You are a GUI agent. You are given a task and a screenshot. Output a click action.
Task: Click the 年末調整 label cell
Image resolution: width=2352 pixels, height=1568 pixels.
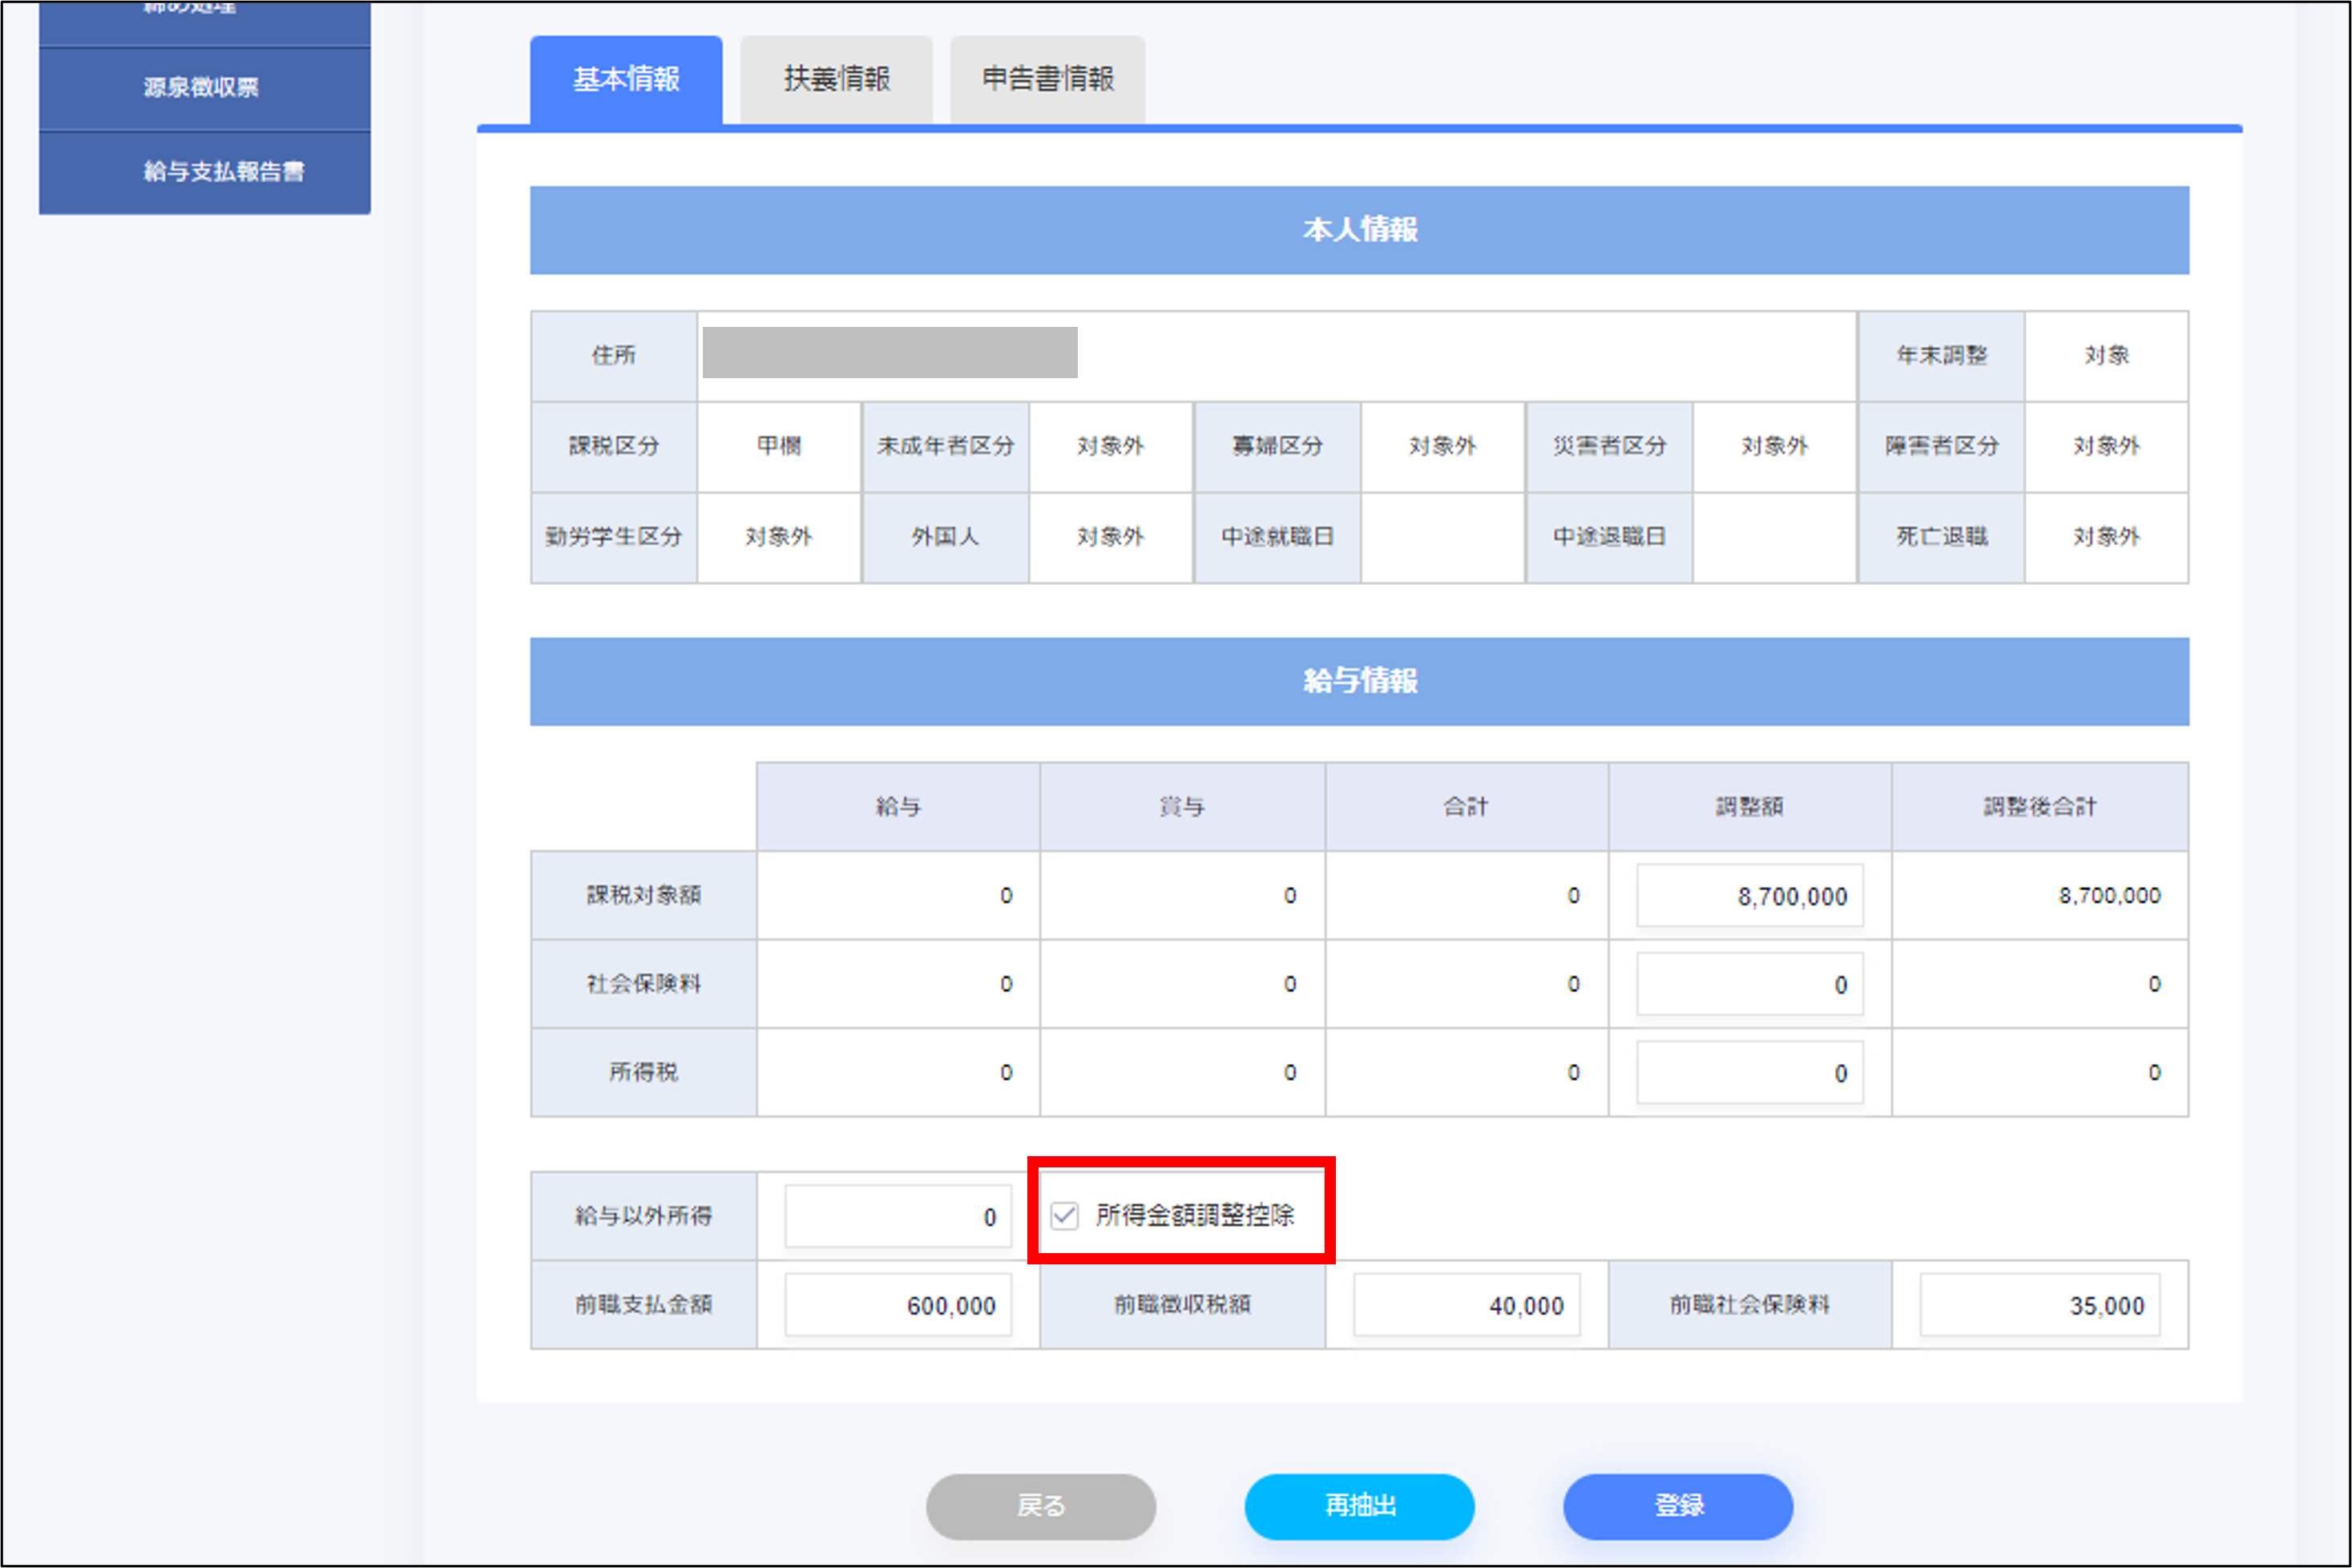tap(1942, 356)
